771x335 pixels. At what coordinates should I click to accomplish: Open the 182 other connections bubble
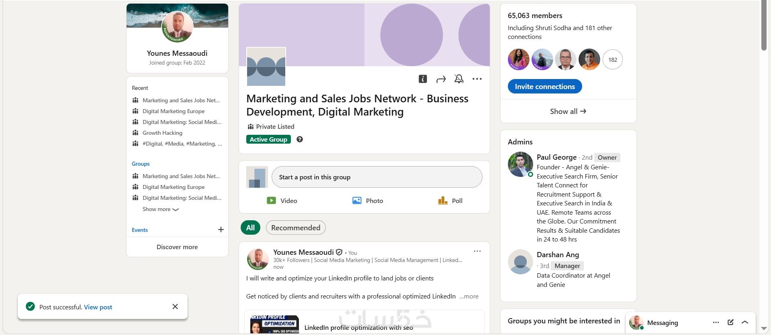613,60
